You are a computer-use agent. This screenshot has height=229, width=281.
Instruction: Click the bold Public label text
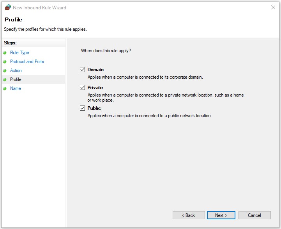pos(94,108)
